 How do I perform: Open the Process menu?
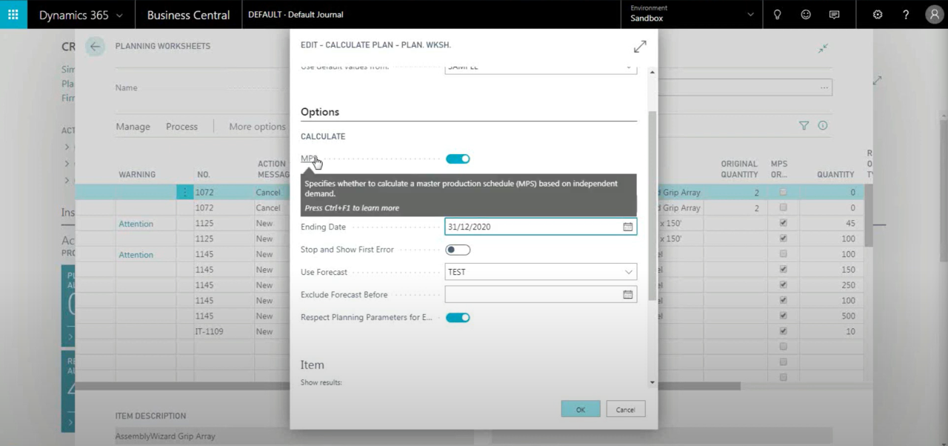[181, 127]
